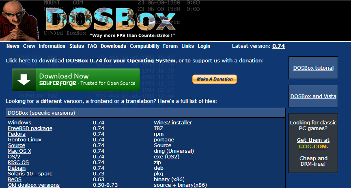Open the BeOS download link

click(x=15, y=179)
